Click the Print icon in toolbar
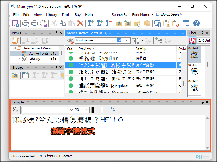The height and width of the screenshot is (162, 217). click(34, 23)
